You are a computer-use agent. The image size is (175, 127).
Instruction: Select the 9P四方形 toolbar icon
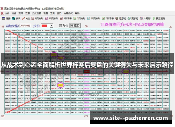coord(46,18)
